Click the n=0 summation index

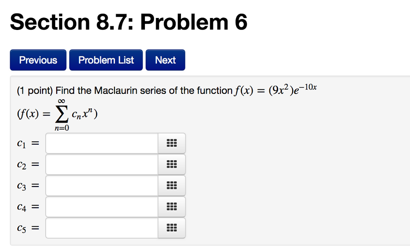point(62,128)
